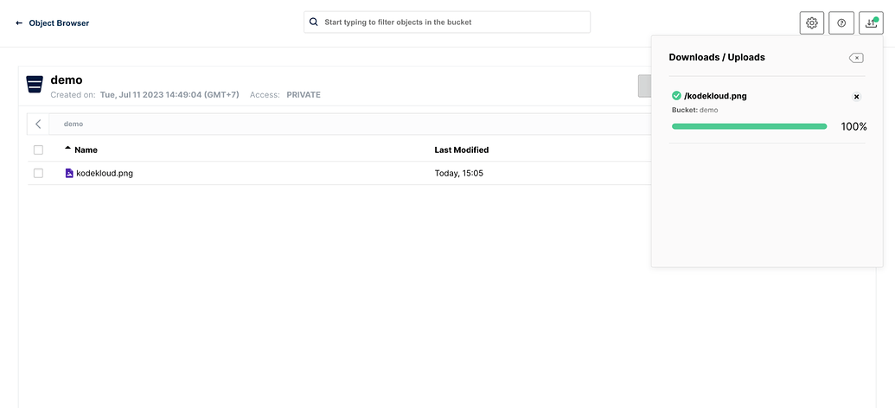Select all objects with the header checkbox

38,150
